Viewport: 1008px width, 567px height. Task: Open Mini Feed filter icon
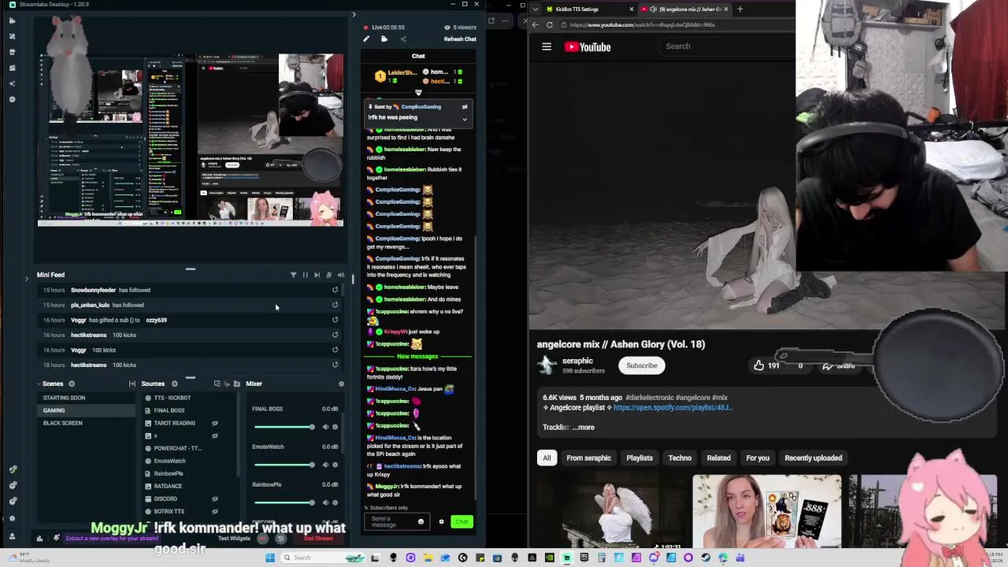pos(293,275)
